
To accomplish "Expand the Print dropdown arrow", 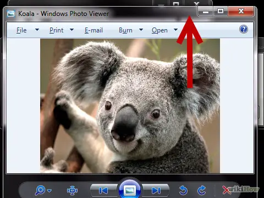I will pyautogui.click(x=72, y=30).
